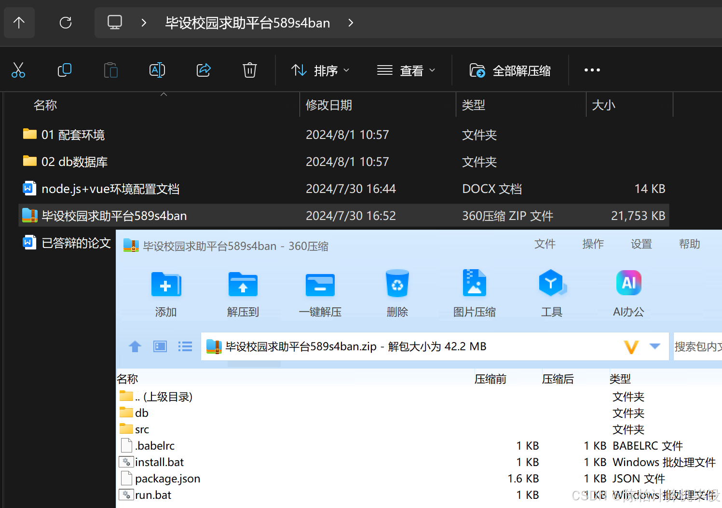Image resolution: width=722 pixels, height=508 pixels.
Task: Select 毕设校园求助平台589s4ban breadcrumb in address bar
Action: pyautogui.click(x=247, y=23)
